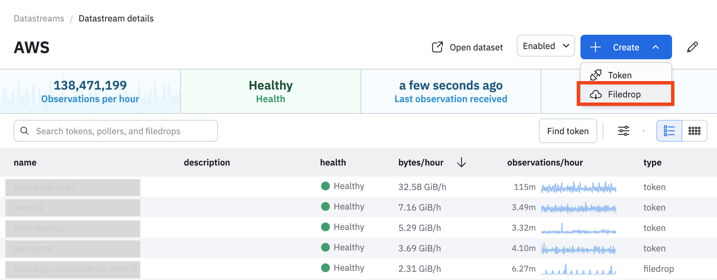Screen dimensions: 717x280
Task: Click the bytes/hour sort arrow
Action: (461, 162)
